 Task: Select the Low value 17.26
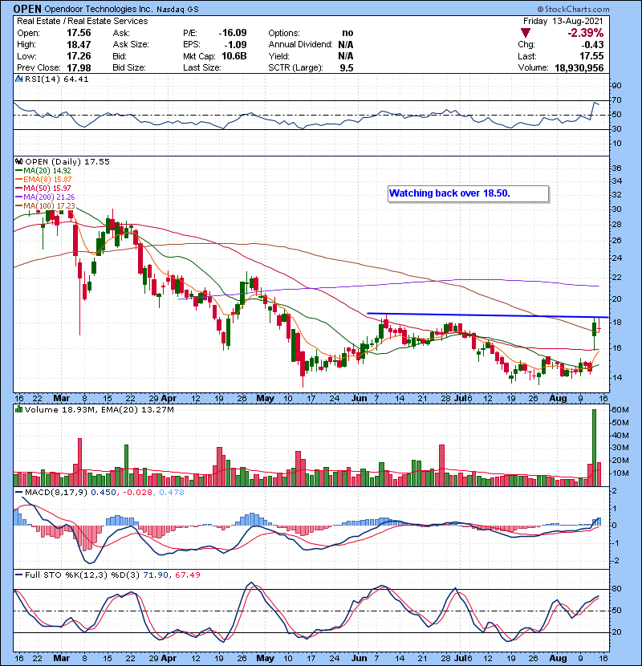pos(79,56)
